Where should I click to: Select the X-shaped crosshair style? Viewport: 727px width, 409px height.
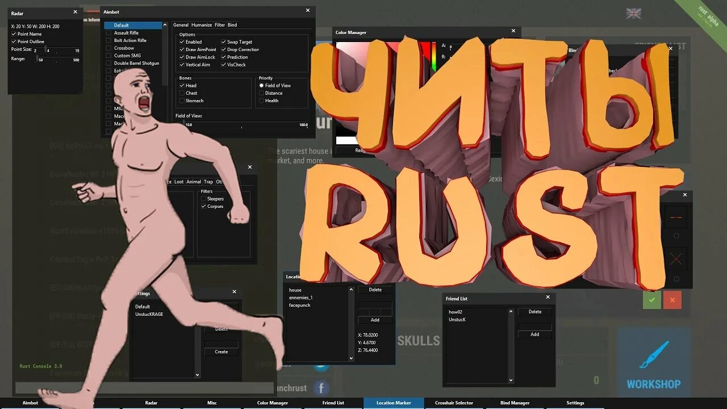point(676,260)
